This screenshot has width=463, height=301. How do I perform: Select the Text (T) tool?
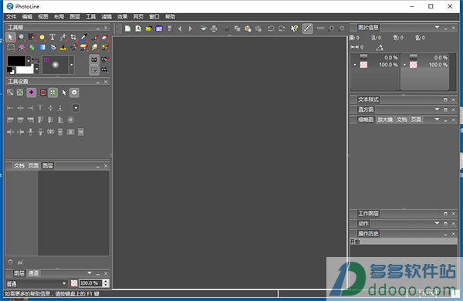click(52, 37)
